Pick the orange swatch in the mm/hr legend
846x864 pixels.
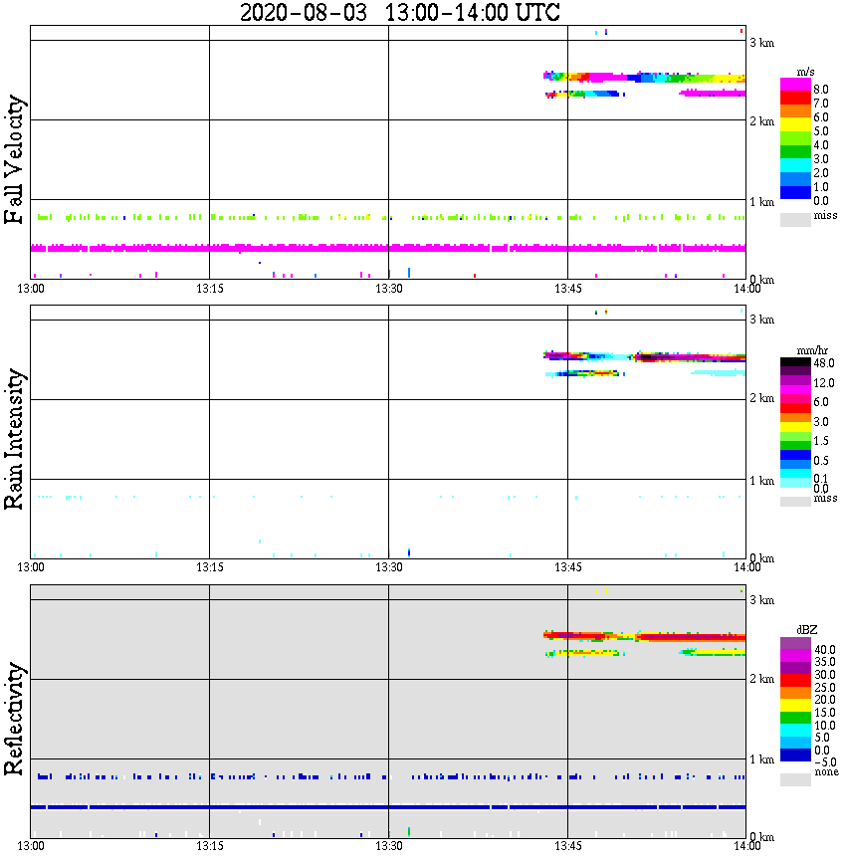coord(795,418)
